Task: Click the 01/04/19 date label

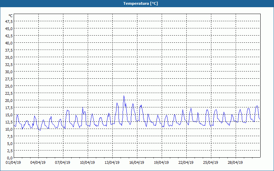Action: [x=13, y=162]
